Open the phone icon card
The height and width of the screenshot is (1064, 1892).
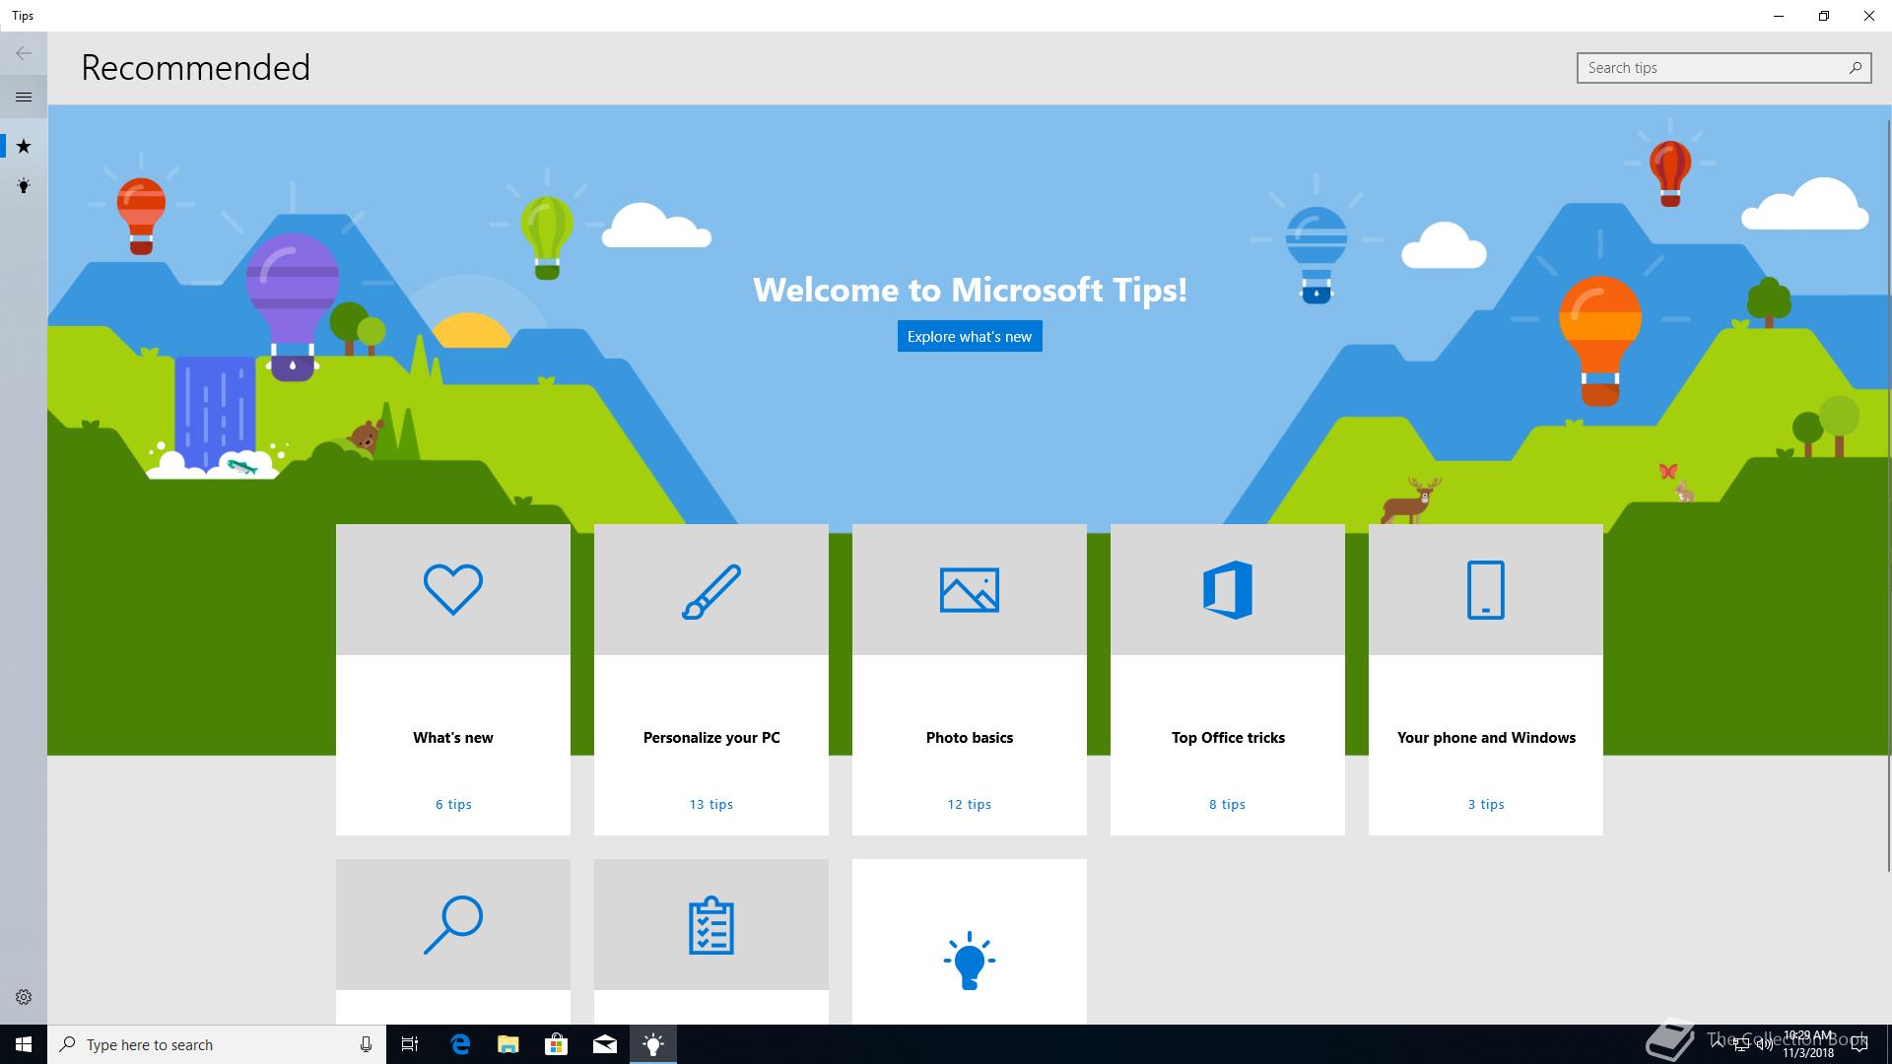click(1486, 590)
